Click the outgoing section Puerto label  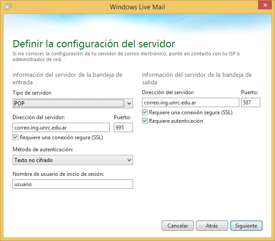click(x=250, y=92)
